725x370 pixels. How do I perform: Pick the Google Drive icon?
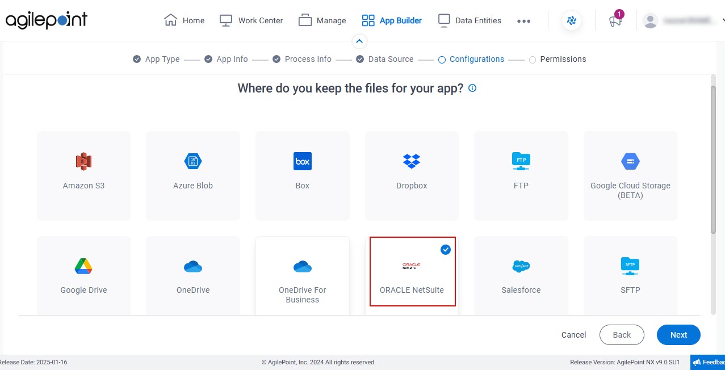84,266
